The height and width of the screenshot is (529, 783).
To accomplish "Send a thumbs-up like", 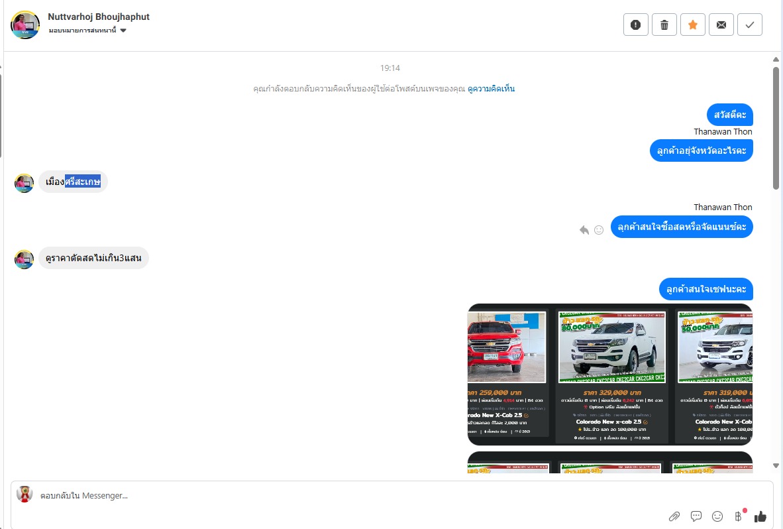I will [760, 516].
